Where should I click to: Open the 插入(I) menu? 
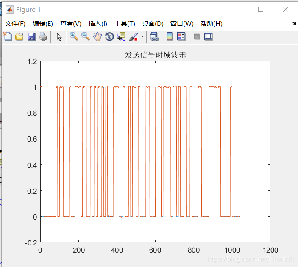[97, 24]
